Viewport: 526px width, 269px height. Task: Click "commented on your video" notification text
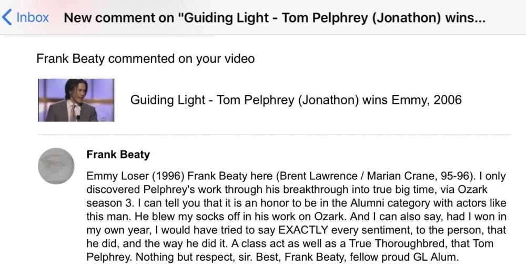click(181, 59)
